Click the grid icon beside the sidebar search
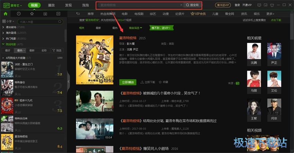 click(x=4, y=21)
